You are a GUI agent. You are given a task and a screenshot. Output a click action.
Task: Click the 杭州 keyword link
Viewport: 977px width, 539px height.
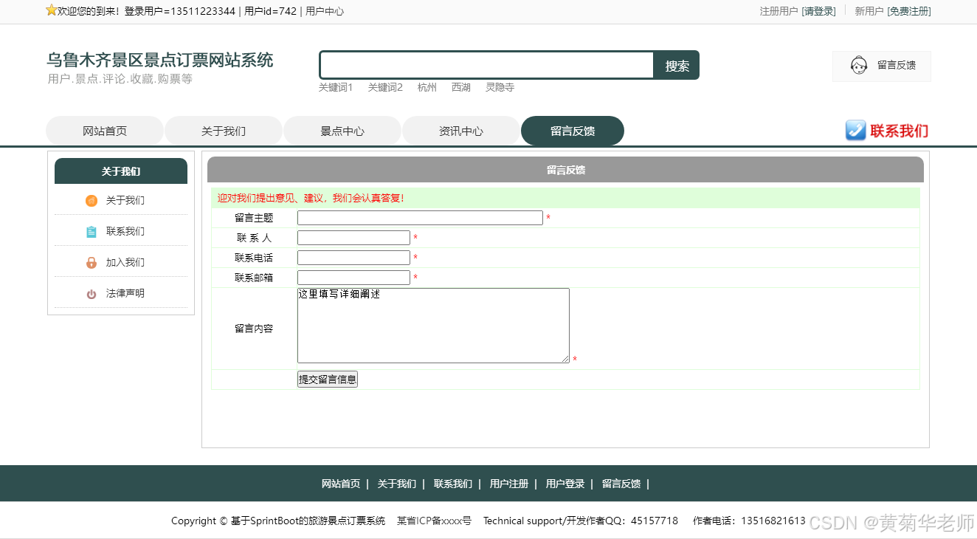point(427,87)
